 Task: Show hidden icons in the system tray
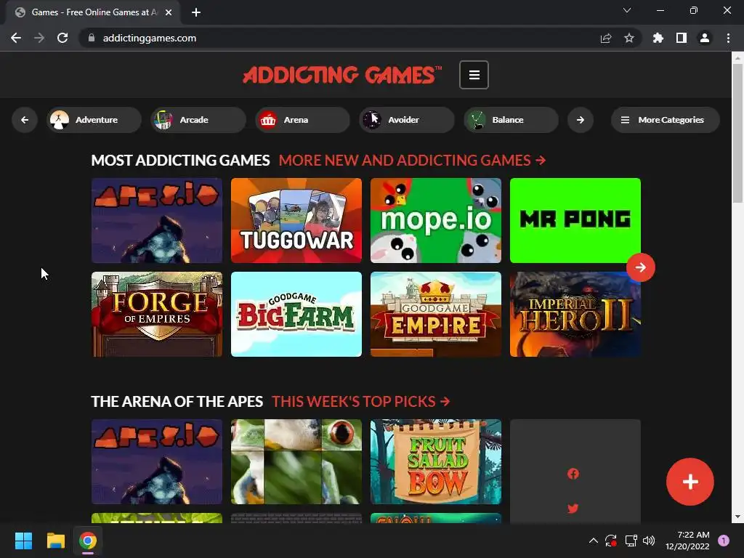click(x=593, y=541)
